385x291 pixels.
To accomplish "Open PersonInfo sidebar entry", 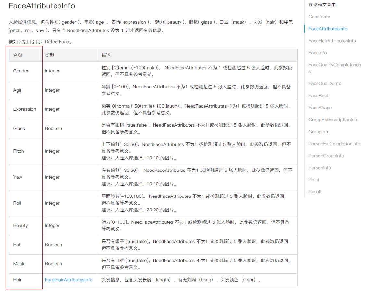I will [320, 168].
